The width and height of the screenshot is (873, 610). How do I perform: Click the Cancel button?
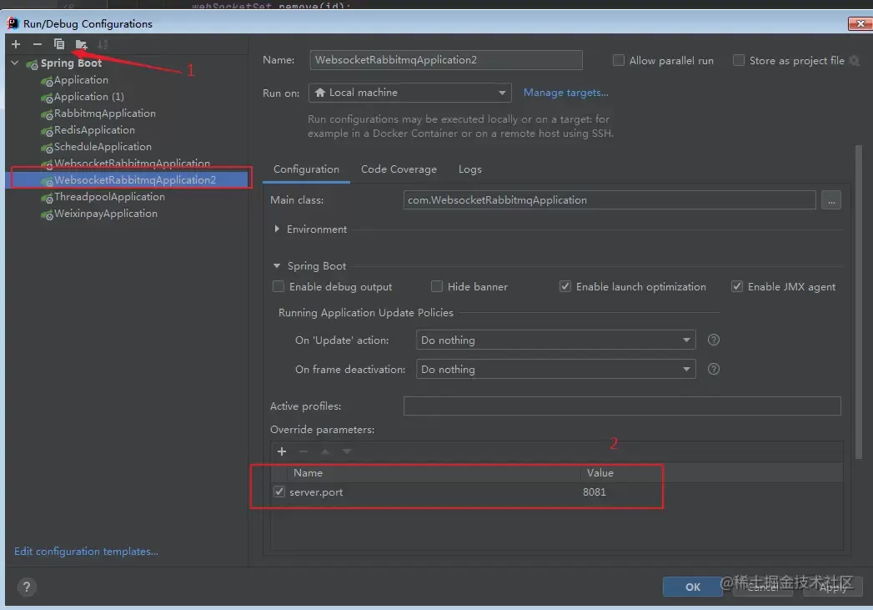tap(763, 587)
